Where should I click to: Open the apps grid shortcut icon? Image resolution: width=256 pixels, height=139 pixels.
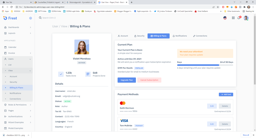pyautogui.click(x=233, y=18)
